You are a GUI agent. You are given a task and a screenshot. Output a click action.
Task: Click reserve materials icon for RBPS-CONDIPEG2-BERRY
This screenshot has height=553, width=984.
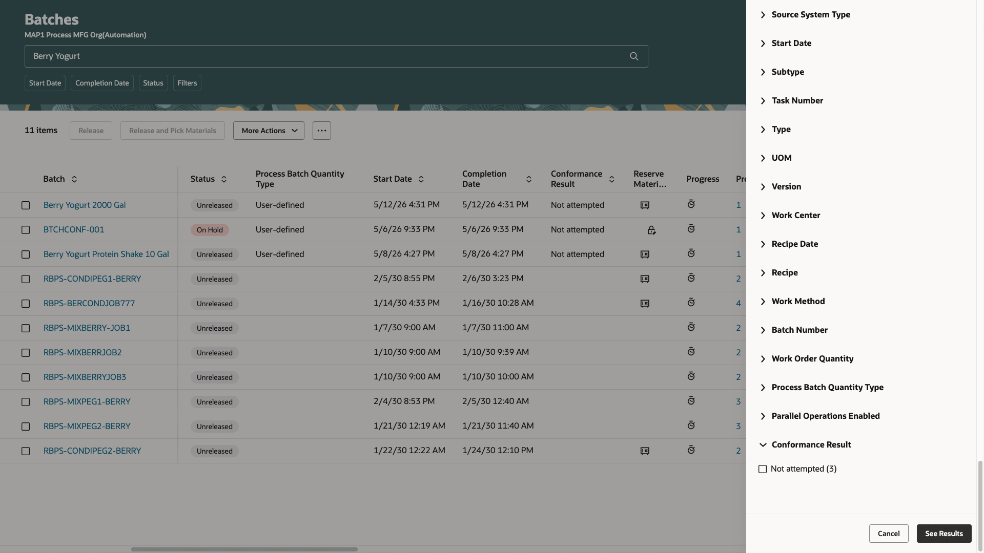click(645, 451)
